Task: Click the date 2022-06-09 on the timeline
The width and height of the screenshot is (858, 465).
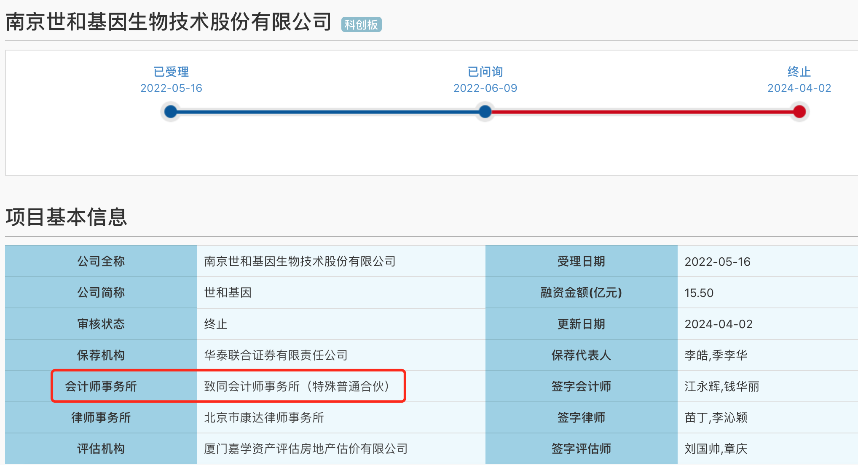Action: (x=485, y=88)
